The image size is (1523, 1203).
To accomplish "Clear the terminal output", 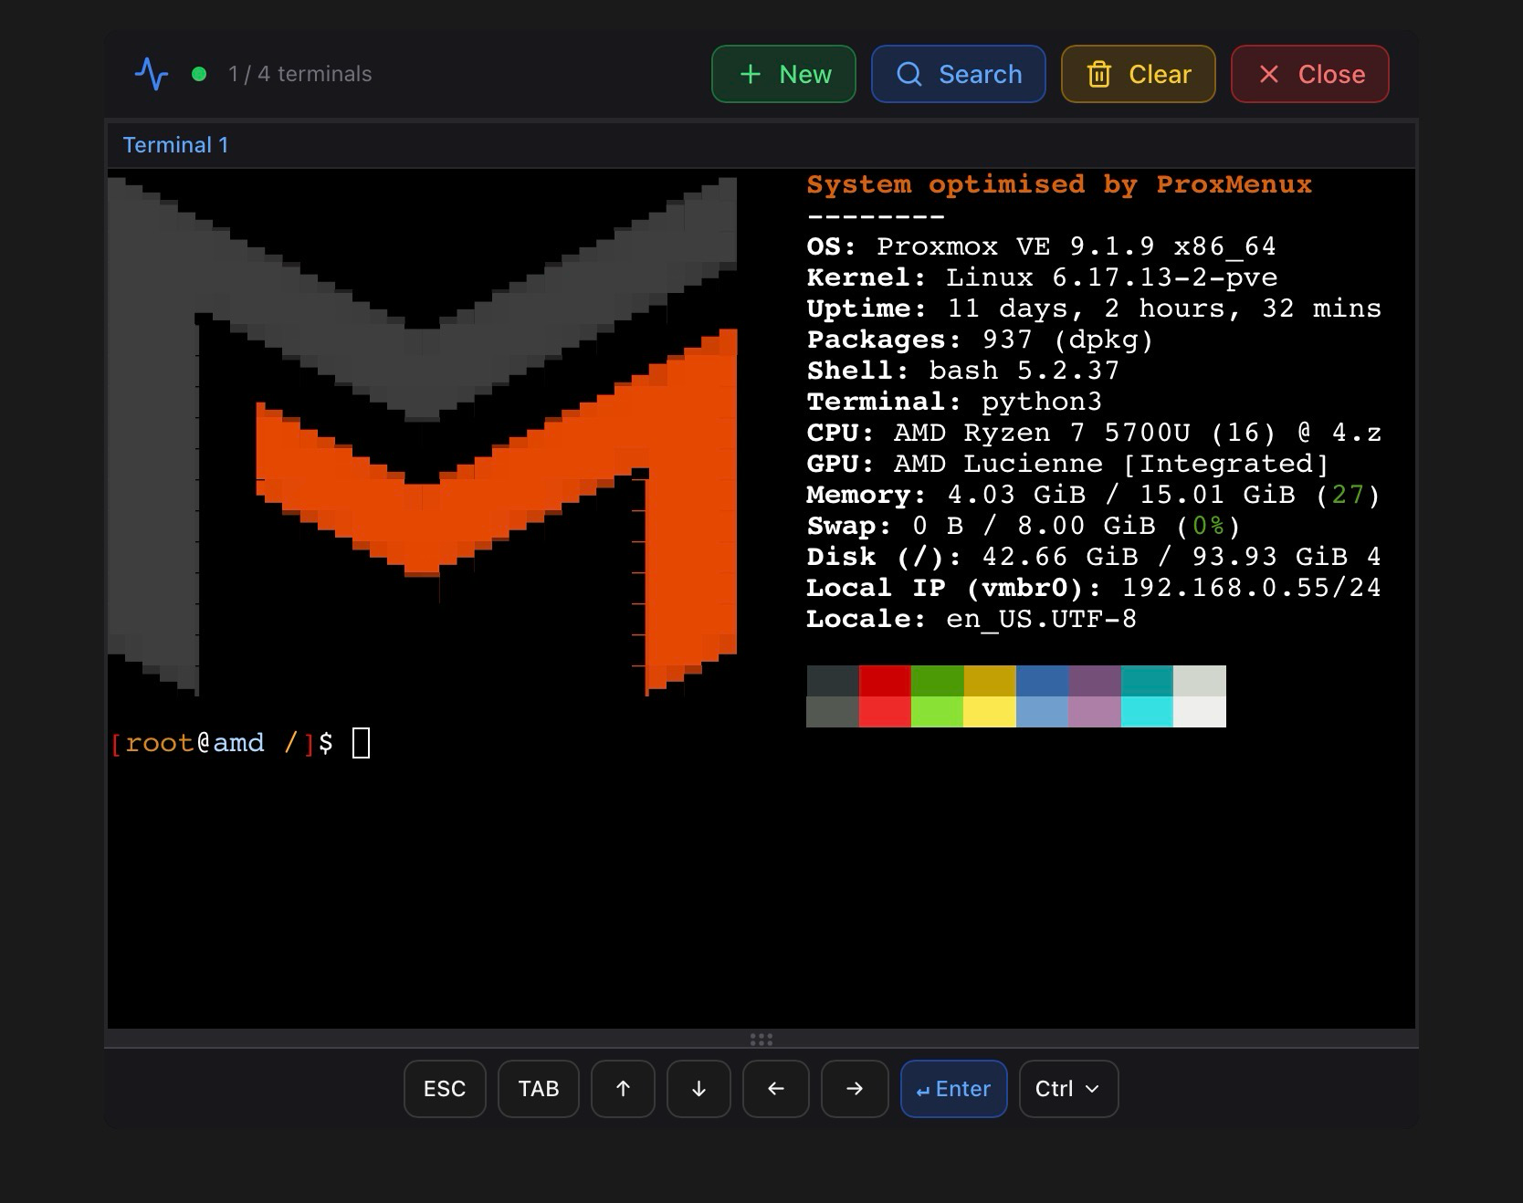I will [x=1139, y=74].
